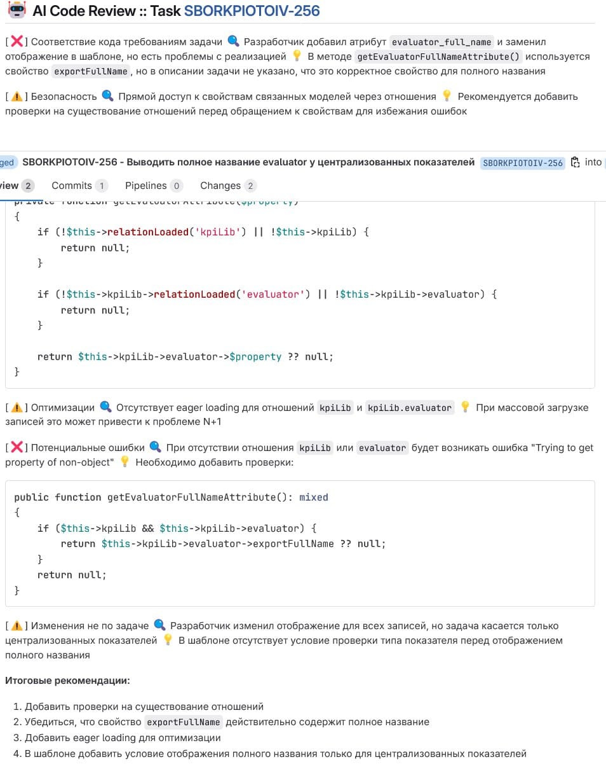Click the magnifier icon after "Безопасность"
This screenshot has height=764, width=606.
coord(107,97)
